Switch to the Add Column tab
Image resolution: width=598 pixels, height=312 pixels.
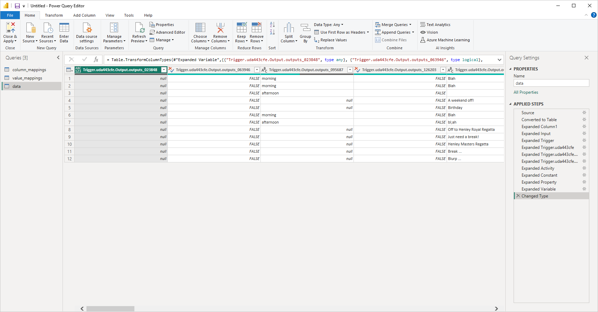[x=84, y=15]
